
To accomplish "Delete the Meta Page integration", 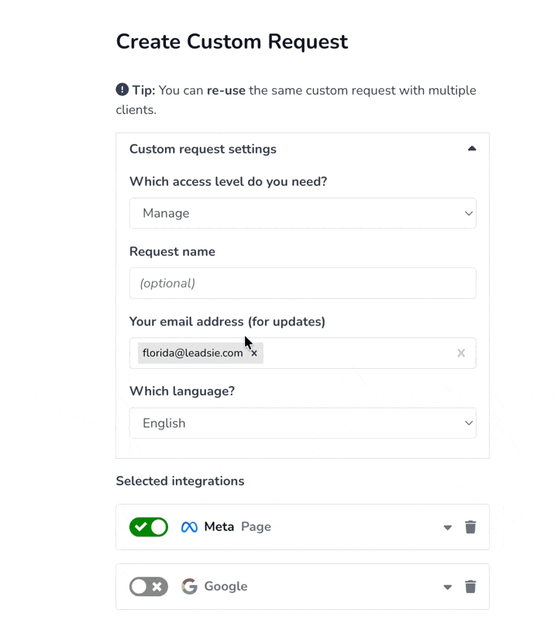I will coord(470,527).
